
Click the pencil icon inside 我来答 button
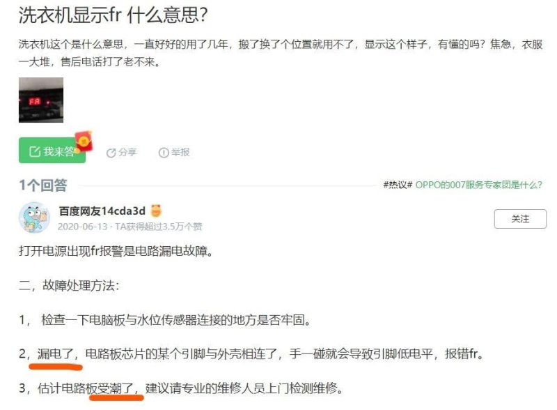(34, 151)
